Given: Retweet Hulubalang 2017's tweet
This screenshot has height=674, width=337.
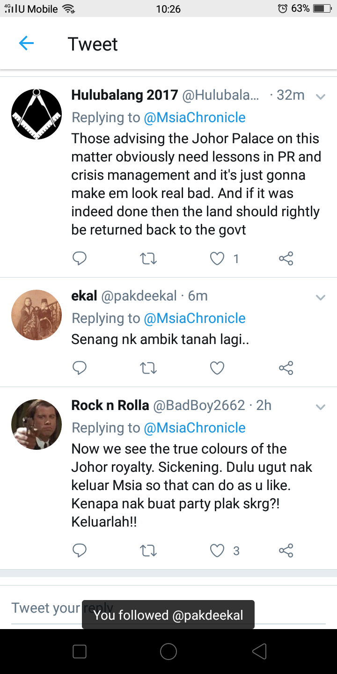Looking at the screenshot, I should [149, 258].
